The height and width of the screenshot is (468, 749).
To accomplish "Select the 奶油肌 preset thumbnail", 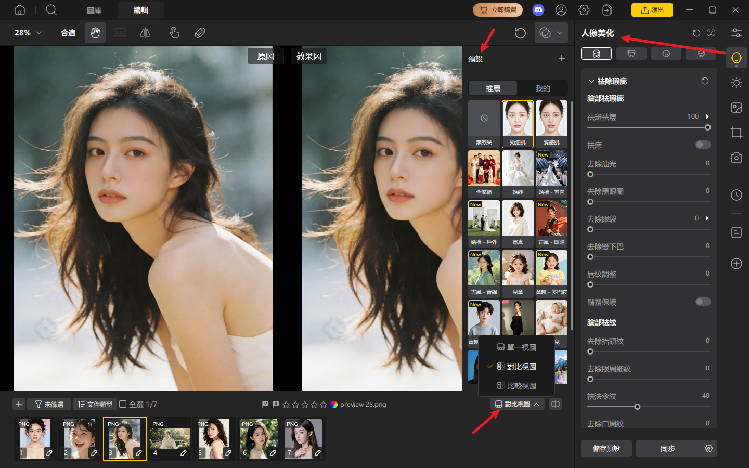I will click(x=518, y=124).
